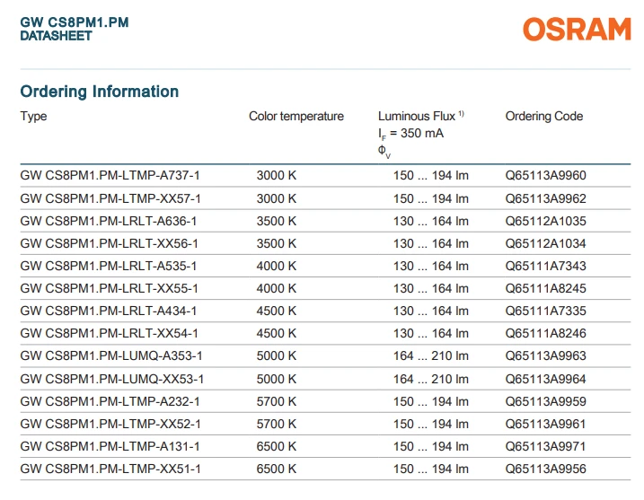The height and width of the screenshot is (500, 644).
Task: Click type GW CS8PM1.PM-LUMQ-A353-1
Action: [111, 355]
